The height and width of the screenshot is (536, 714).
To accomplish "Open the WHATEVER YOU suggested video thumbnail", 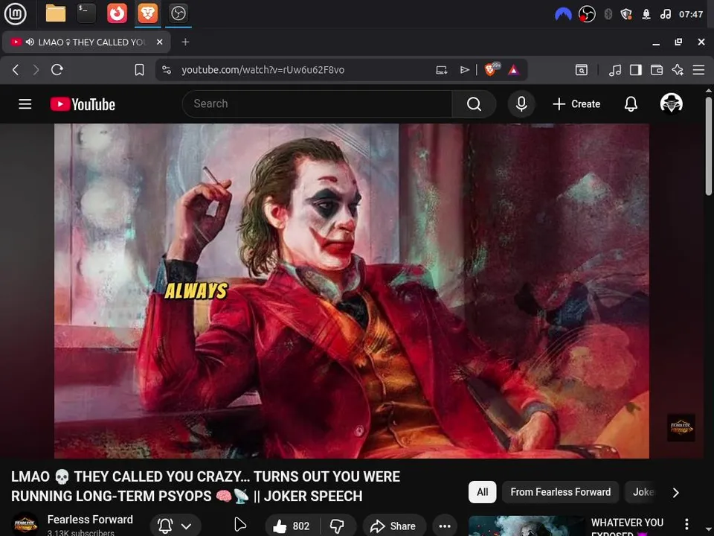I will [527, 526].
